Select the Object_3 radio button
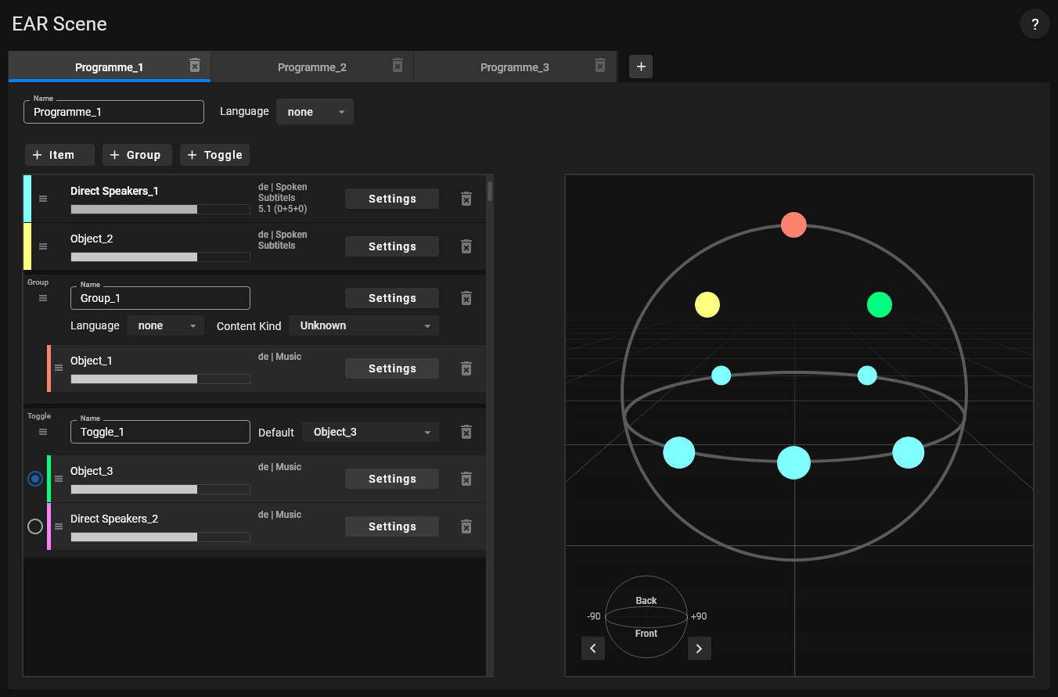This screenshot has height=697, width=1058. point(35,479)
